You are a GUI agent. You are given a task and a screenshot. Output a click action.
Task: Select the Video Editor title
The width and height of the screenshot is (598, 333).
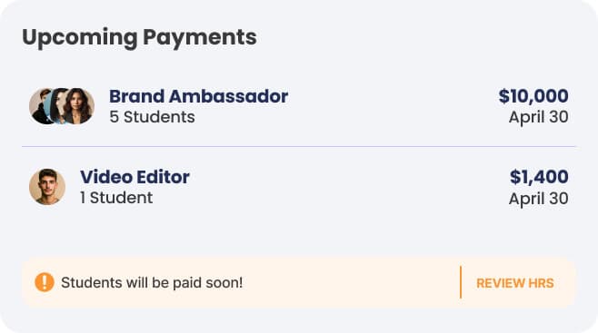coord(135,177)
